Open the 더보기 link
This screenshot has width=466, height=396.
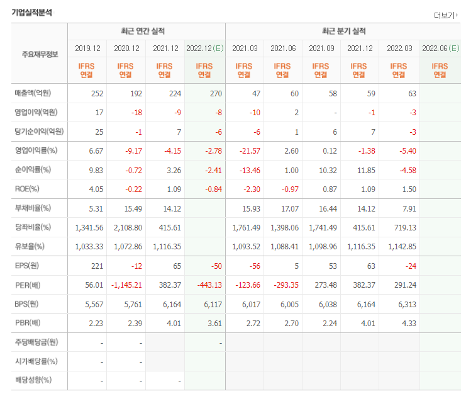click(x=445, y=15)
